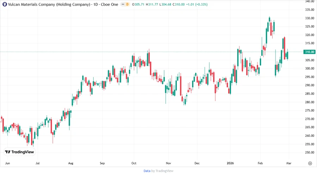Screen dimensions: 317x175
Task: Click the Cboe One exchange label
Action: tap(110, 4)
